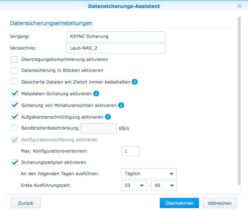Check Datensicherung in Blöcken aktivieren
248x211 pixels.
14,70
